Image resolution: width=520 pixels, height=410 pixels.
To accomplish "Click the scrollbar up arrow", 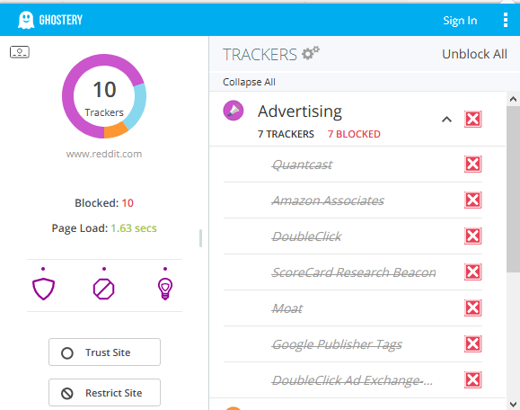I will click(513, 99).
